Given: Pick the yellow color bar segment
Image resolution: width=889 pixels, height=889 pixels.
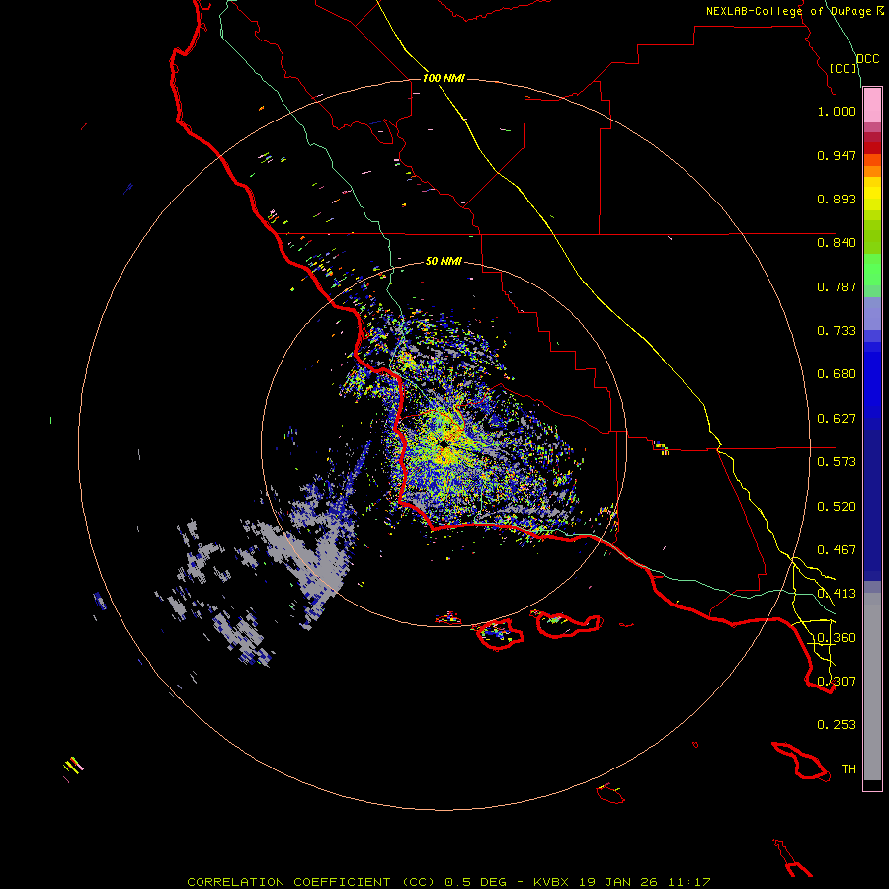Looking at the screenshot, I should 872,194.
